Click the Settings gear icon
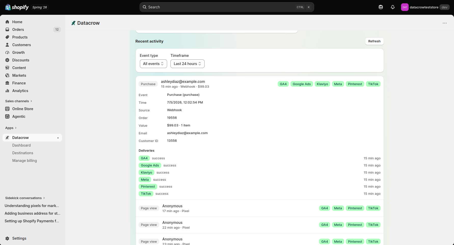Screen dimensions: 454x245 click(x=7, y=238)
